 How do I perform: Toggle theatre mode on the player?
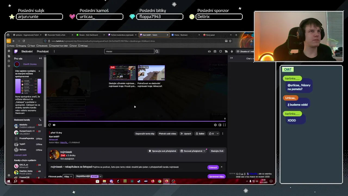click(220, 125)
